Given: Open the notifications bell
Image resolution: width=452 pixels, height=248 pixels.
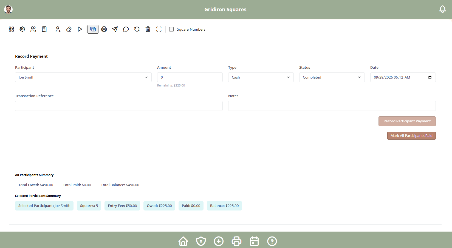Looking at the screenshot, I should pyautogui.click(x=442, y=9).
